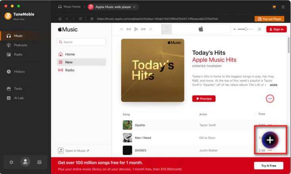291x174 pixels.
Task: Switch service via Apple Music web player tab
Action: click(113, 7)
